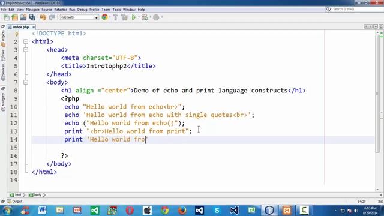
Task: Open Microsoft Word from the taskbar
Action: pos(42,211)
